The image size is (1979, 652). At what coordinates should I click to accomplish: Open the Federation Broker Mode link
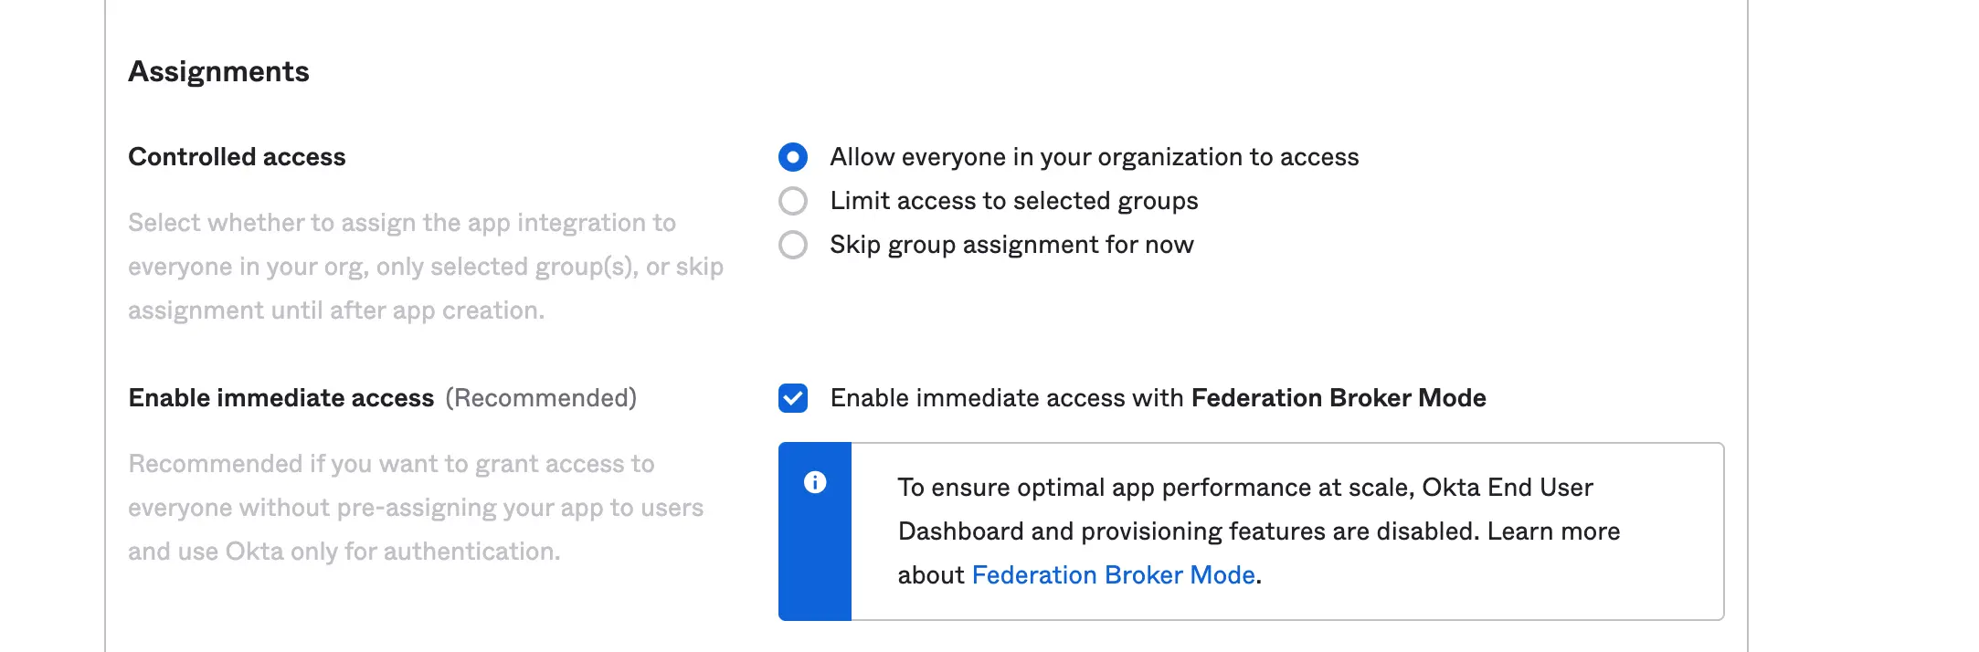1113,575
